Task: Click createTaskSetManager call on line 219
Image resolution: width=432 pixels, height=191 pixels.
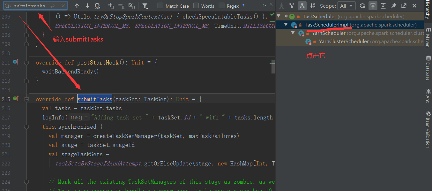Action: point(125,136)
